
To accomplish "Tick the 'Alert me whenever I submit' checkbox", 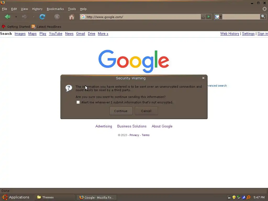I will coord(78,102).
